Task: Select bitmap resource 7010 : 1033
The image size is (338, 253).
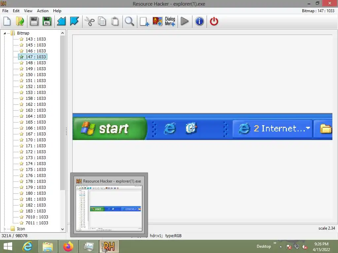Action: click(x=37, y=217)
